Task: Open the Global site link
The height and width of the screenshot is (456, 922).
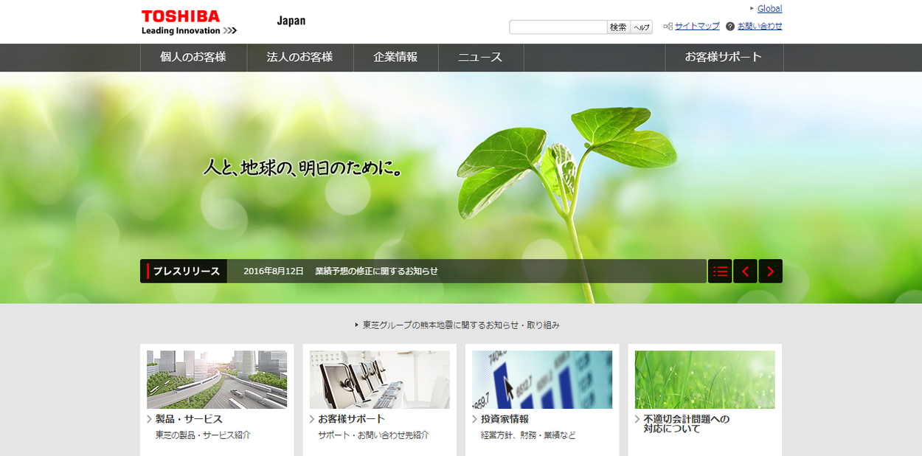Action: (769, 9)
